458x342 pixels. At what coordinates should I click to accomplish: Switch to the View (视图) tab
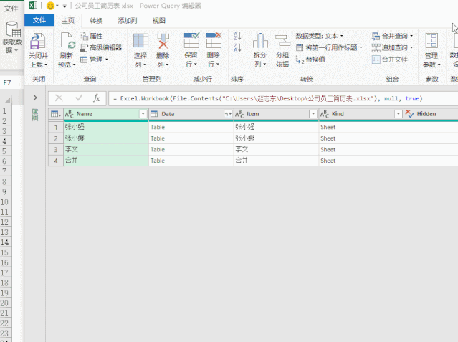click(x=158, y=21)
